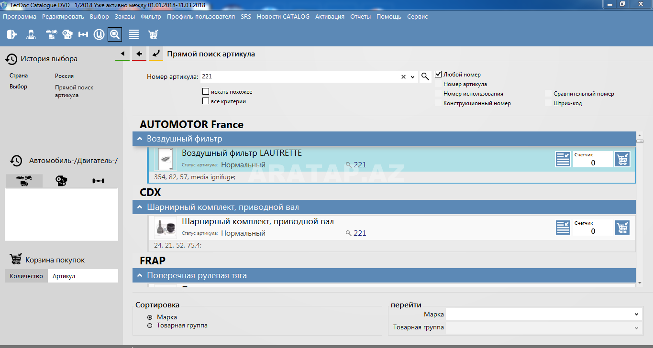653x348 pixels.
Task: Click the Автомобиль-/Двигатель history clock icon
Action: 16,161
